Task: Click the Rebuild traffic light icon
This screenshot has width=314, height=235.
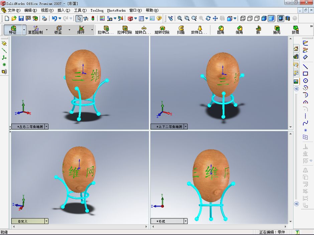Action: [x=93, y=18]
